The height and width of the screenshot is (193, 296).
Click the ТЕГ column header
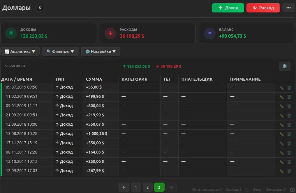pyautogui.click(x=167, y=79)
